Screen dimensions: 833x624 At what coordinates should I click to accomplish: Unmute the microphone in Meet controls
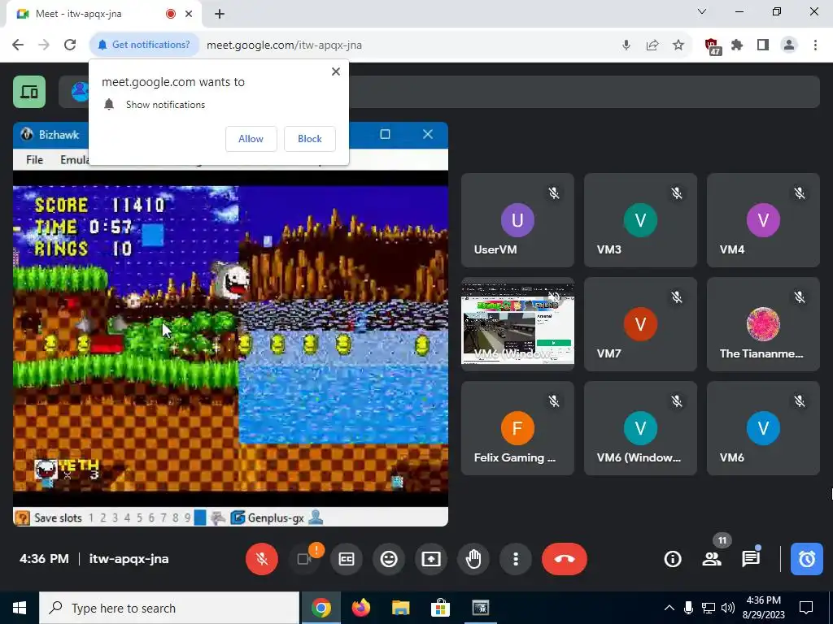pyautogui.click(x=261, y=559)
